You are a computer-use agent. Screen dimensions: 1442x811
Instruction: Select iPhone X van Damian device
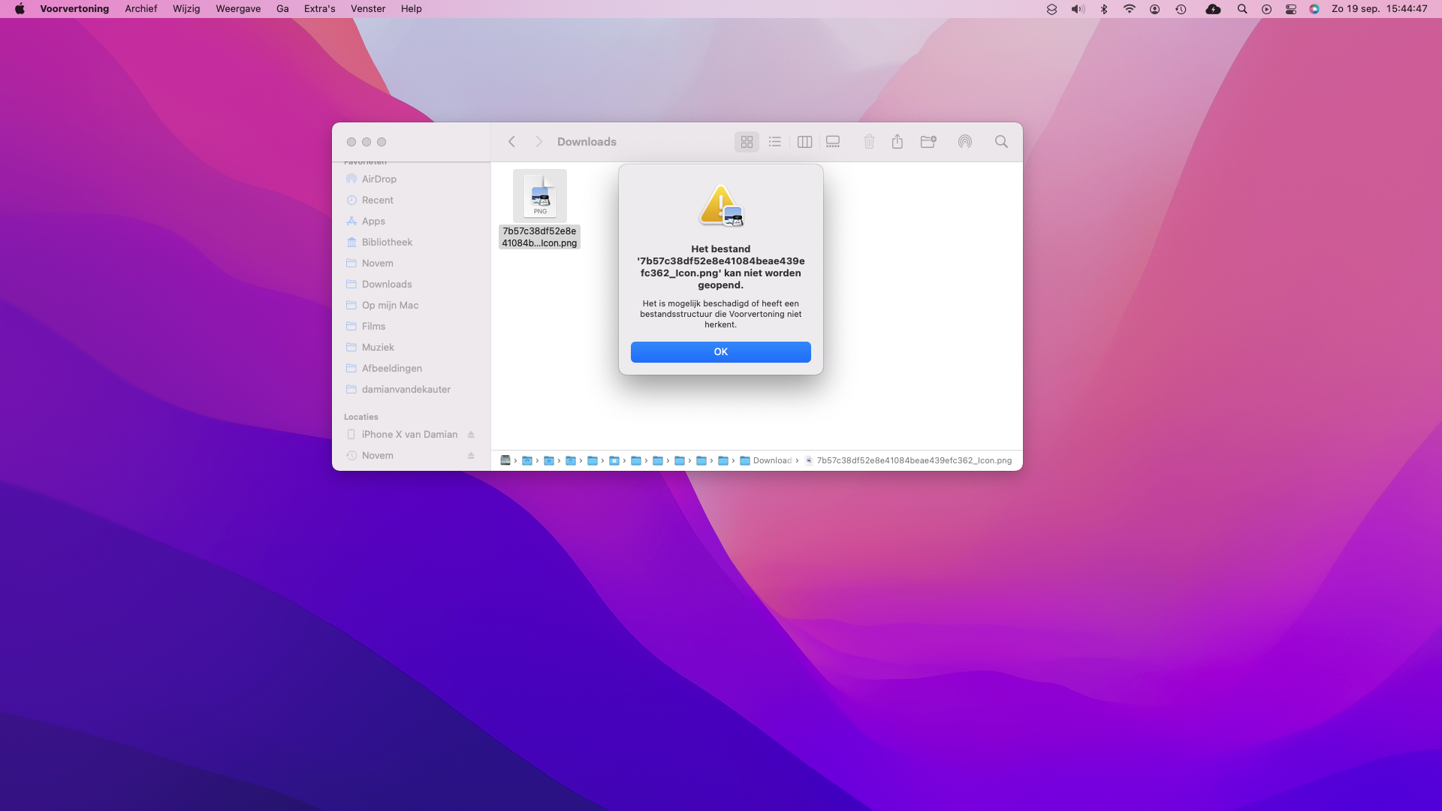tap(411, 435)
